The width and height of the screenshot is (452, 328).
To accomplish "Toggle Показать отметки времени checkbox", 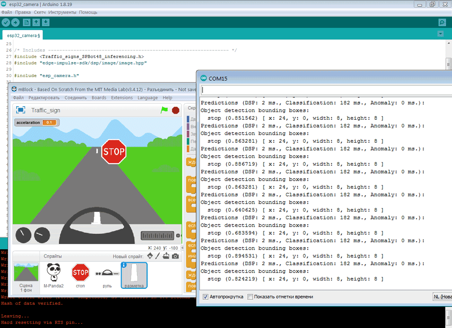I will click(x=250, y=297).
